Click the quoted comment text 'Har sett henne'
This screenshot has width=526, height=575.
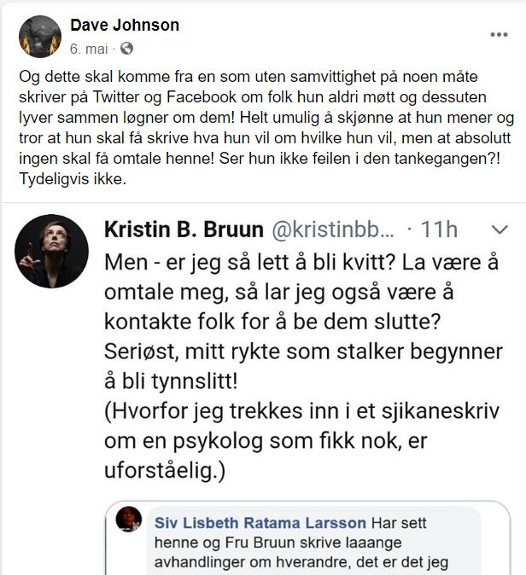(x=301, y=543)
